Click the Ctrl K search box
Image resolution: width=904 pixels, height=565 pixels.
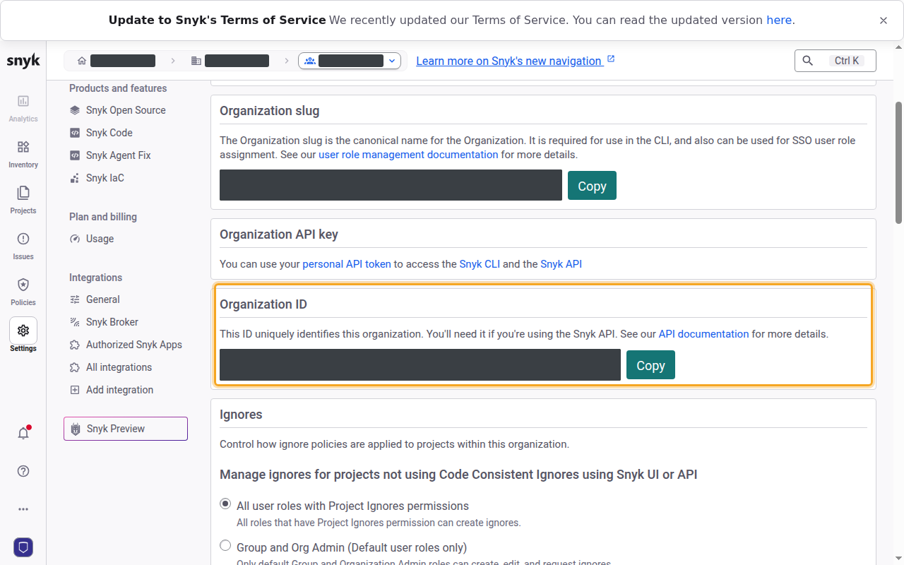(835, 61)
